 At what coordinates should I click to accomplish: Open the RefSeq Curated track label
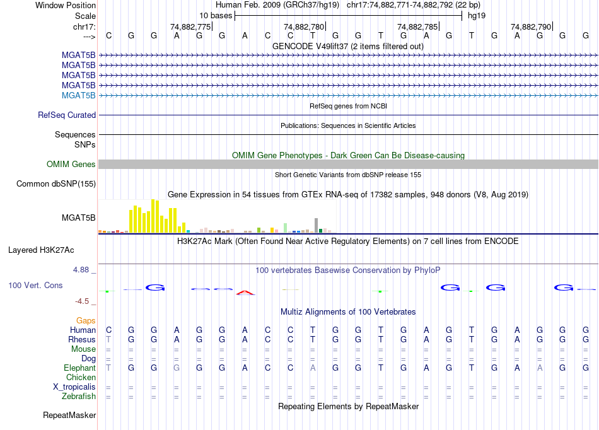coord(67,115)
